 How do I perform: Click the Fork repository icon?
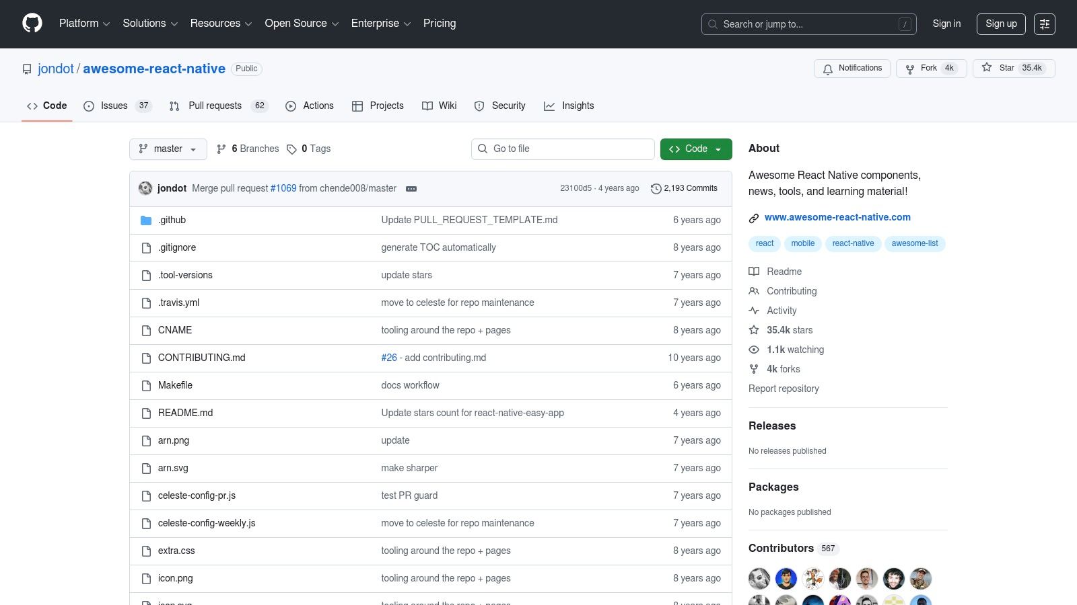pos(910,69)
